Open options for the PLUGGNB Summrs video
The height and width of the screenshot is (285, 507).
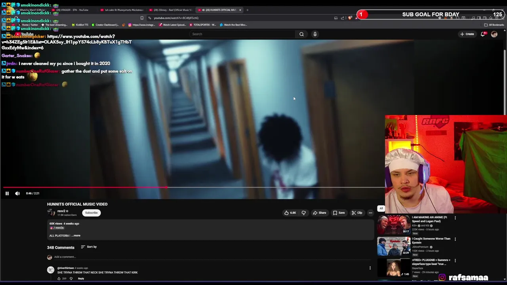tap(455, 260)
